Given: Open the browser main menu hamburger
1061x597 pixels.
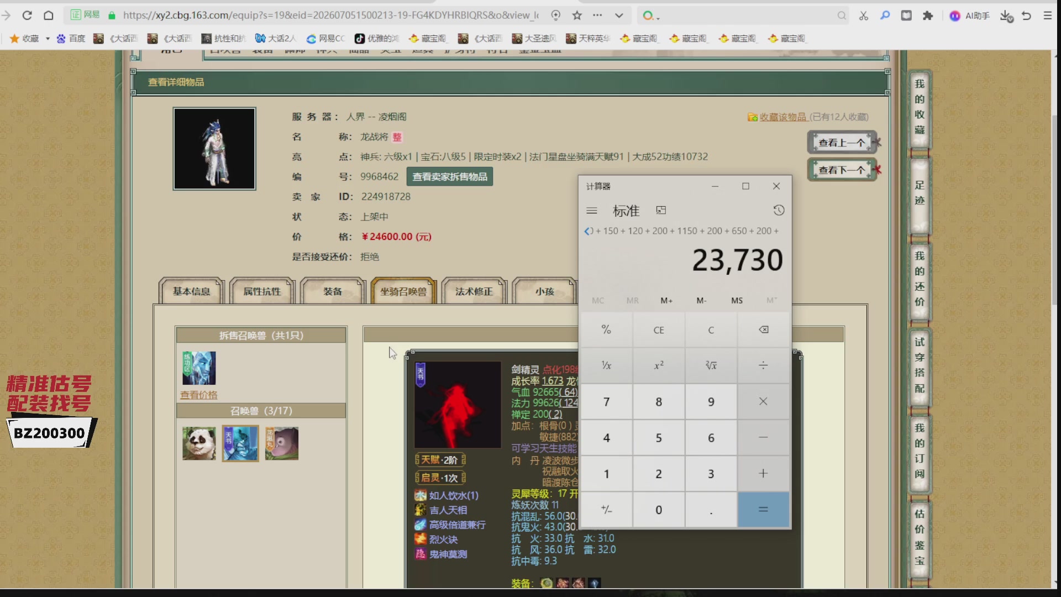Looking at the screenshot, I should 1047,15.
